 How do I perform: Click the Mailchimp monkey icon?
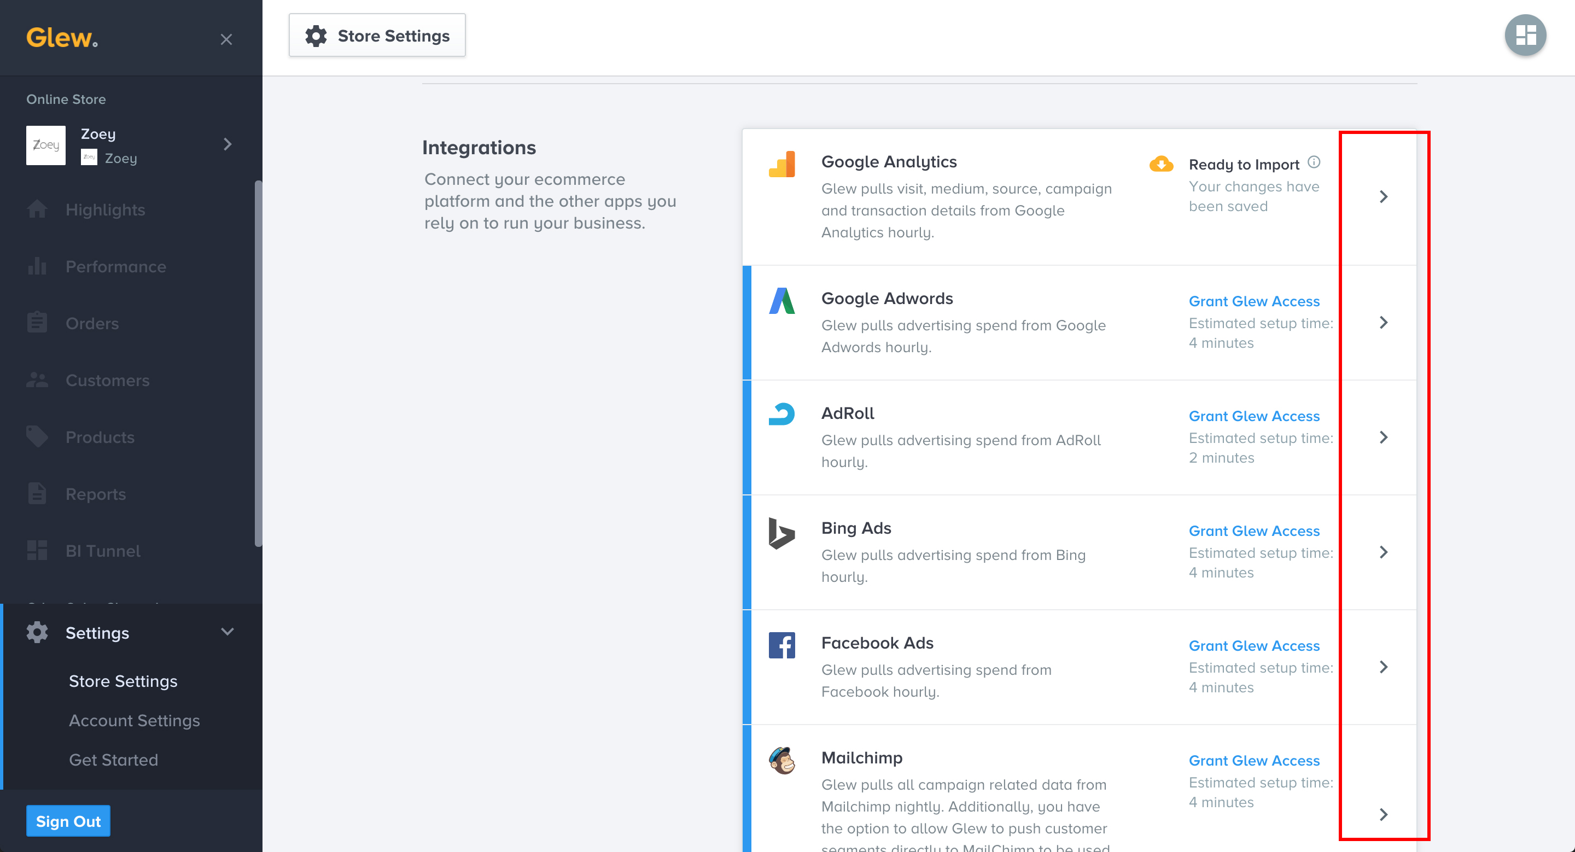pyautogui.click(x=781, y=760)
